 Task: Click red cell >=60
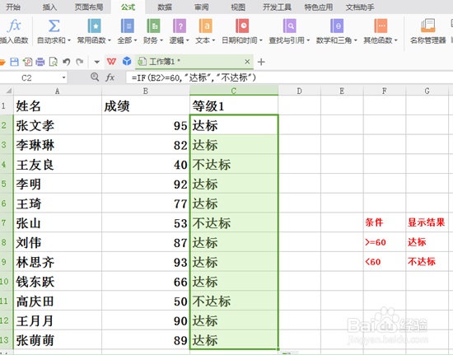[385, 242]
